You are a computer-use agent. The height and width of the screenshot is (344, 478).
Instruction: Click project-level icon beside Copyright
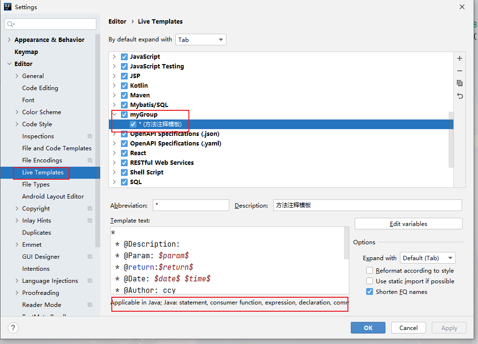coord(90,209)
